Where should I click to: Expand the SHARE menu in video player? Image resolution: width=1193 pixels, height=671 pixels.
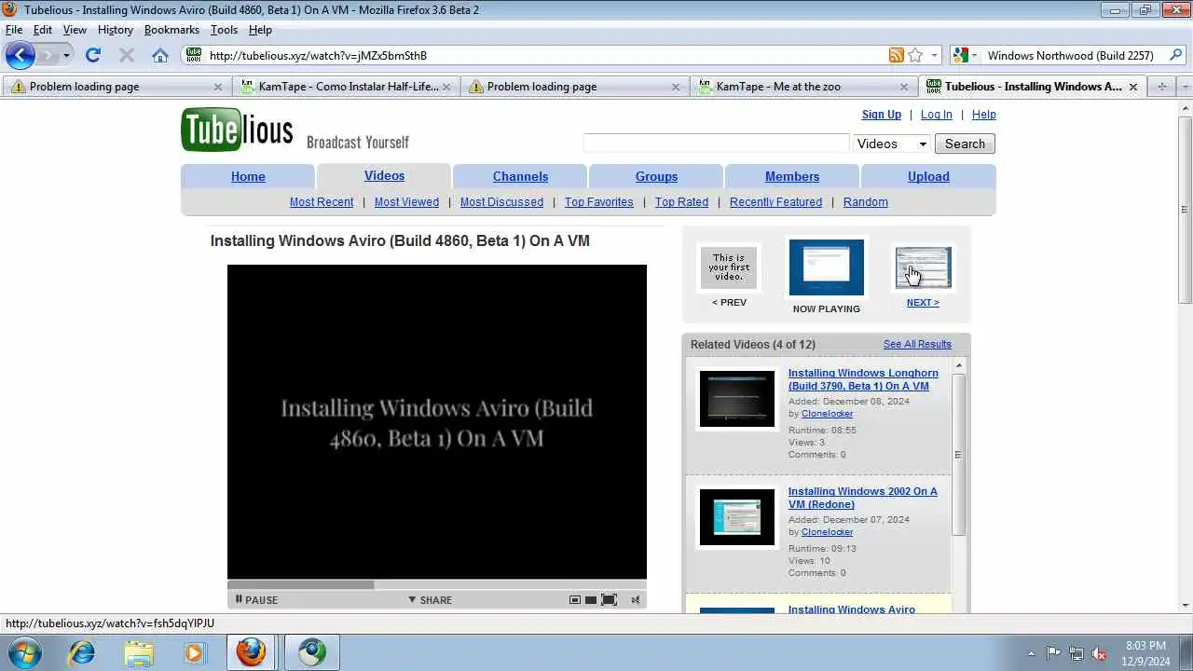(430, 600)
